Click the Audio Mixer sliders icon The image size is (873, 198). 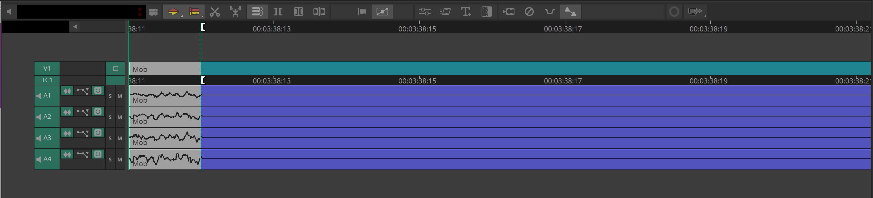(x=424, y=12)
